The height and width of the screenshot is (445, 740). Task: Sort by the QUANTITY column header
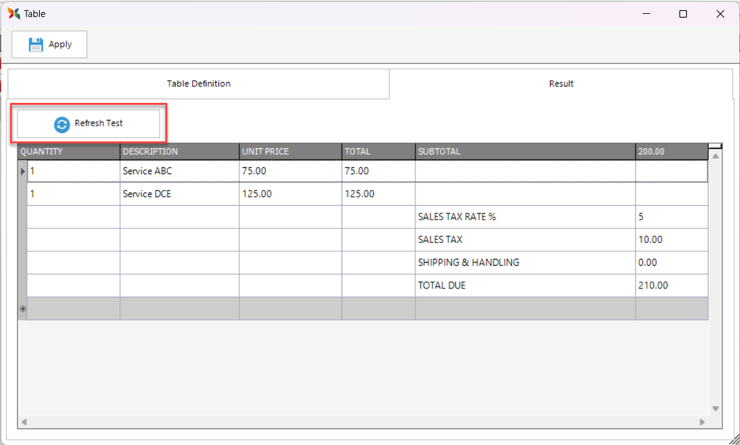click(x=69, y=151)
